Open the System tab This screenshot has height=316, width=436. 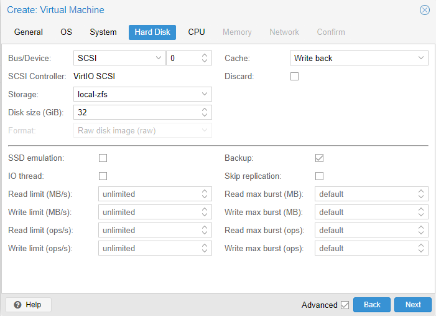click(103, 32)
